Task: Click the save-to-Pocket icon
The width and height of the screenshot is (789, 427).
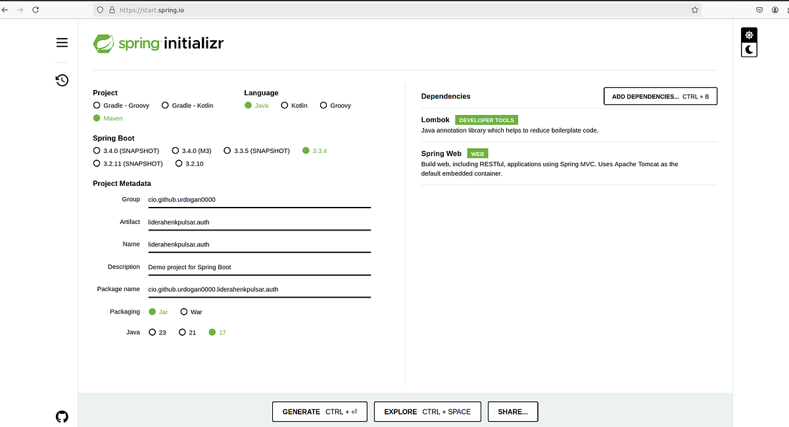Action: pyautogui.click(x=759, y=10)
